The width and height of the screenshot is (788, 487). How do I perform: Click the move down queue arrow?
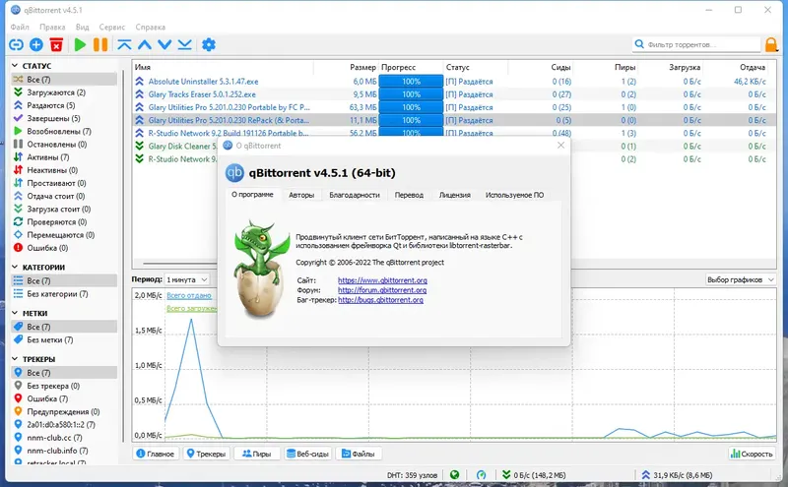pyautogui.click(x=164, y=44)
